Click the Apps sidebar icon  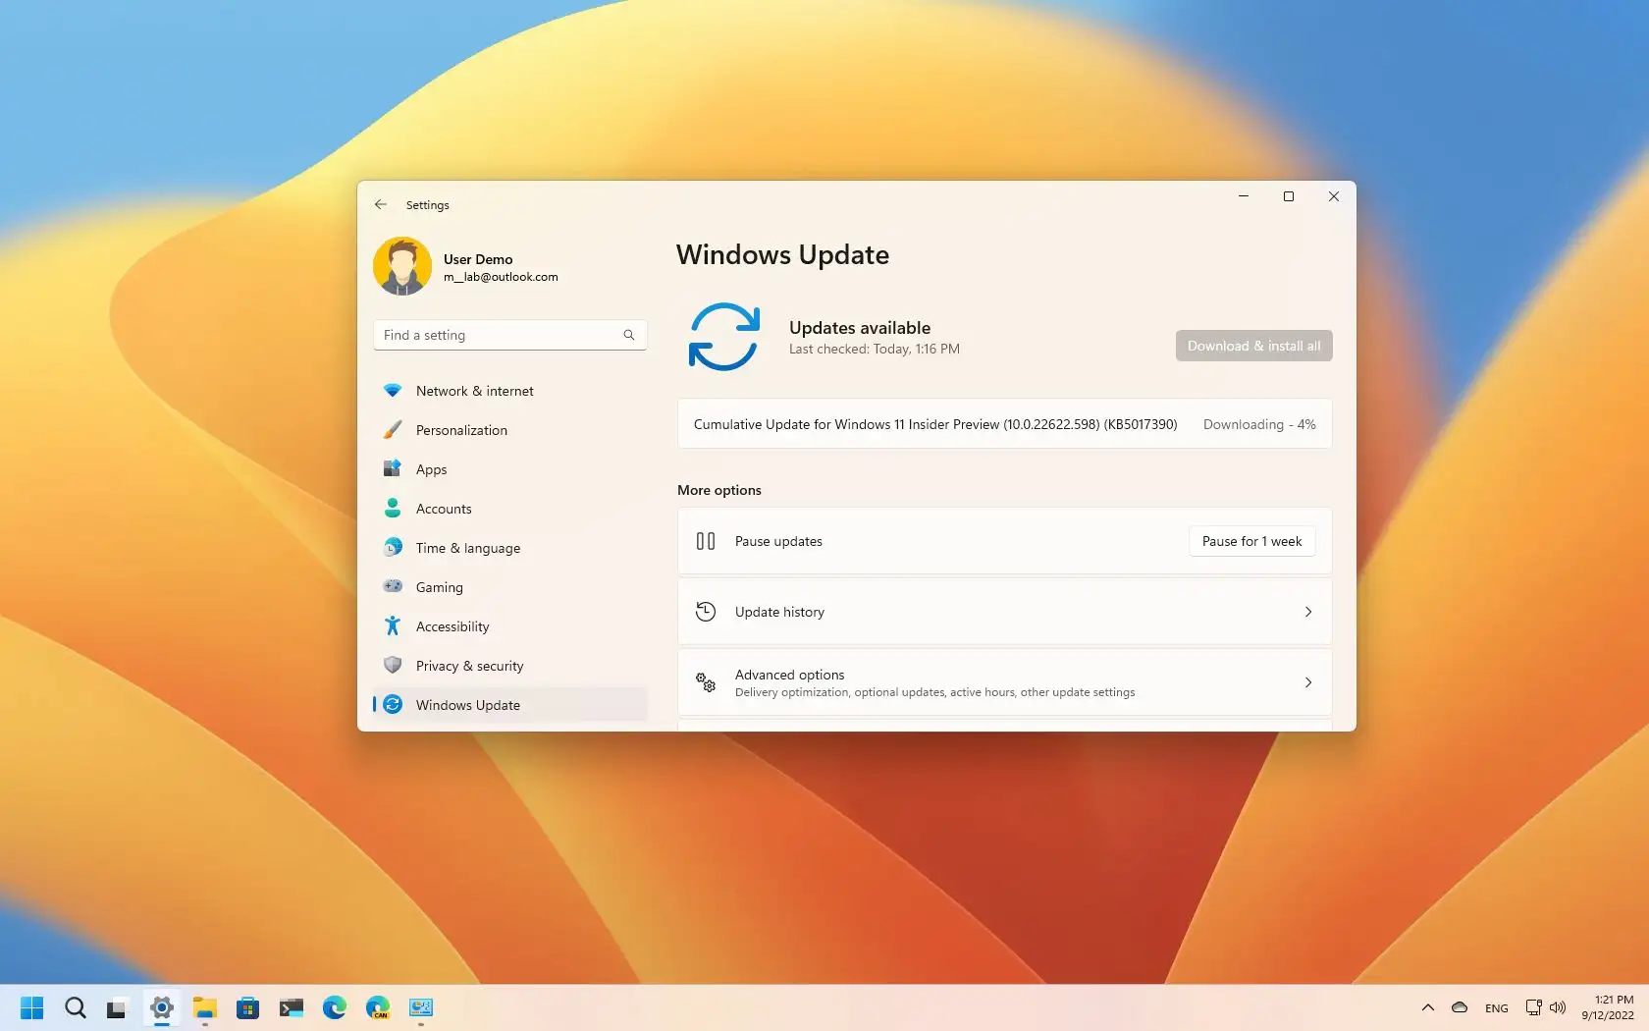pyautogui.click(x=393, y=468)
